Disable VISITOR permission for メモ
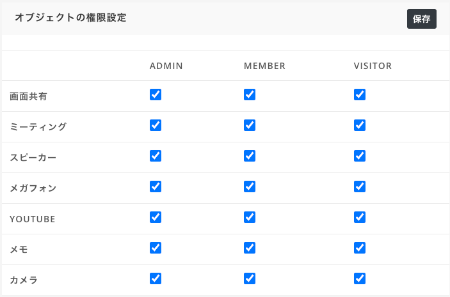This screenshot has height=297, width=450. click(360, 248)
